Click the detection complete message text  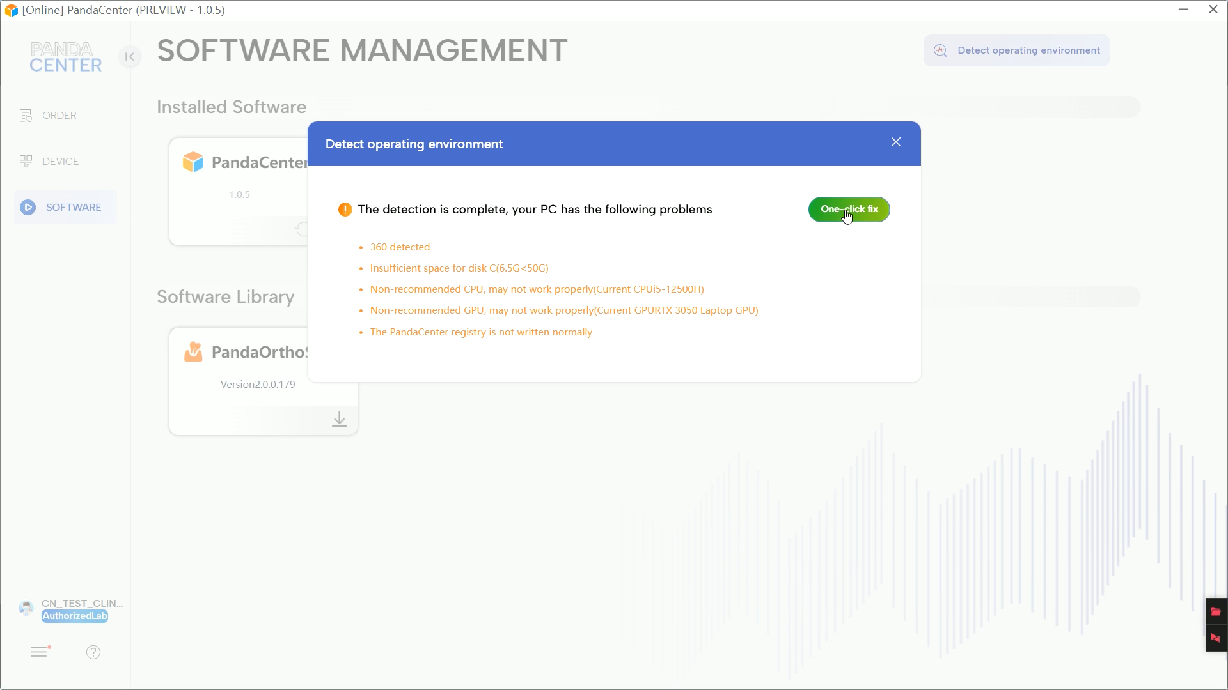click(535, 210)
